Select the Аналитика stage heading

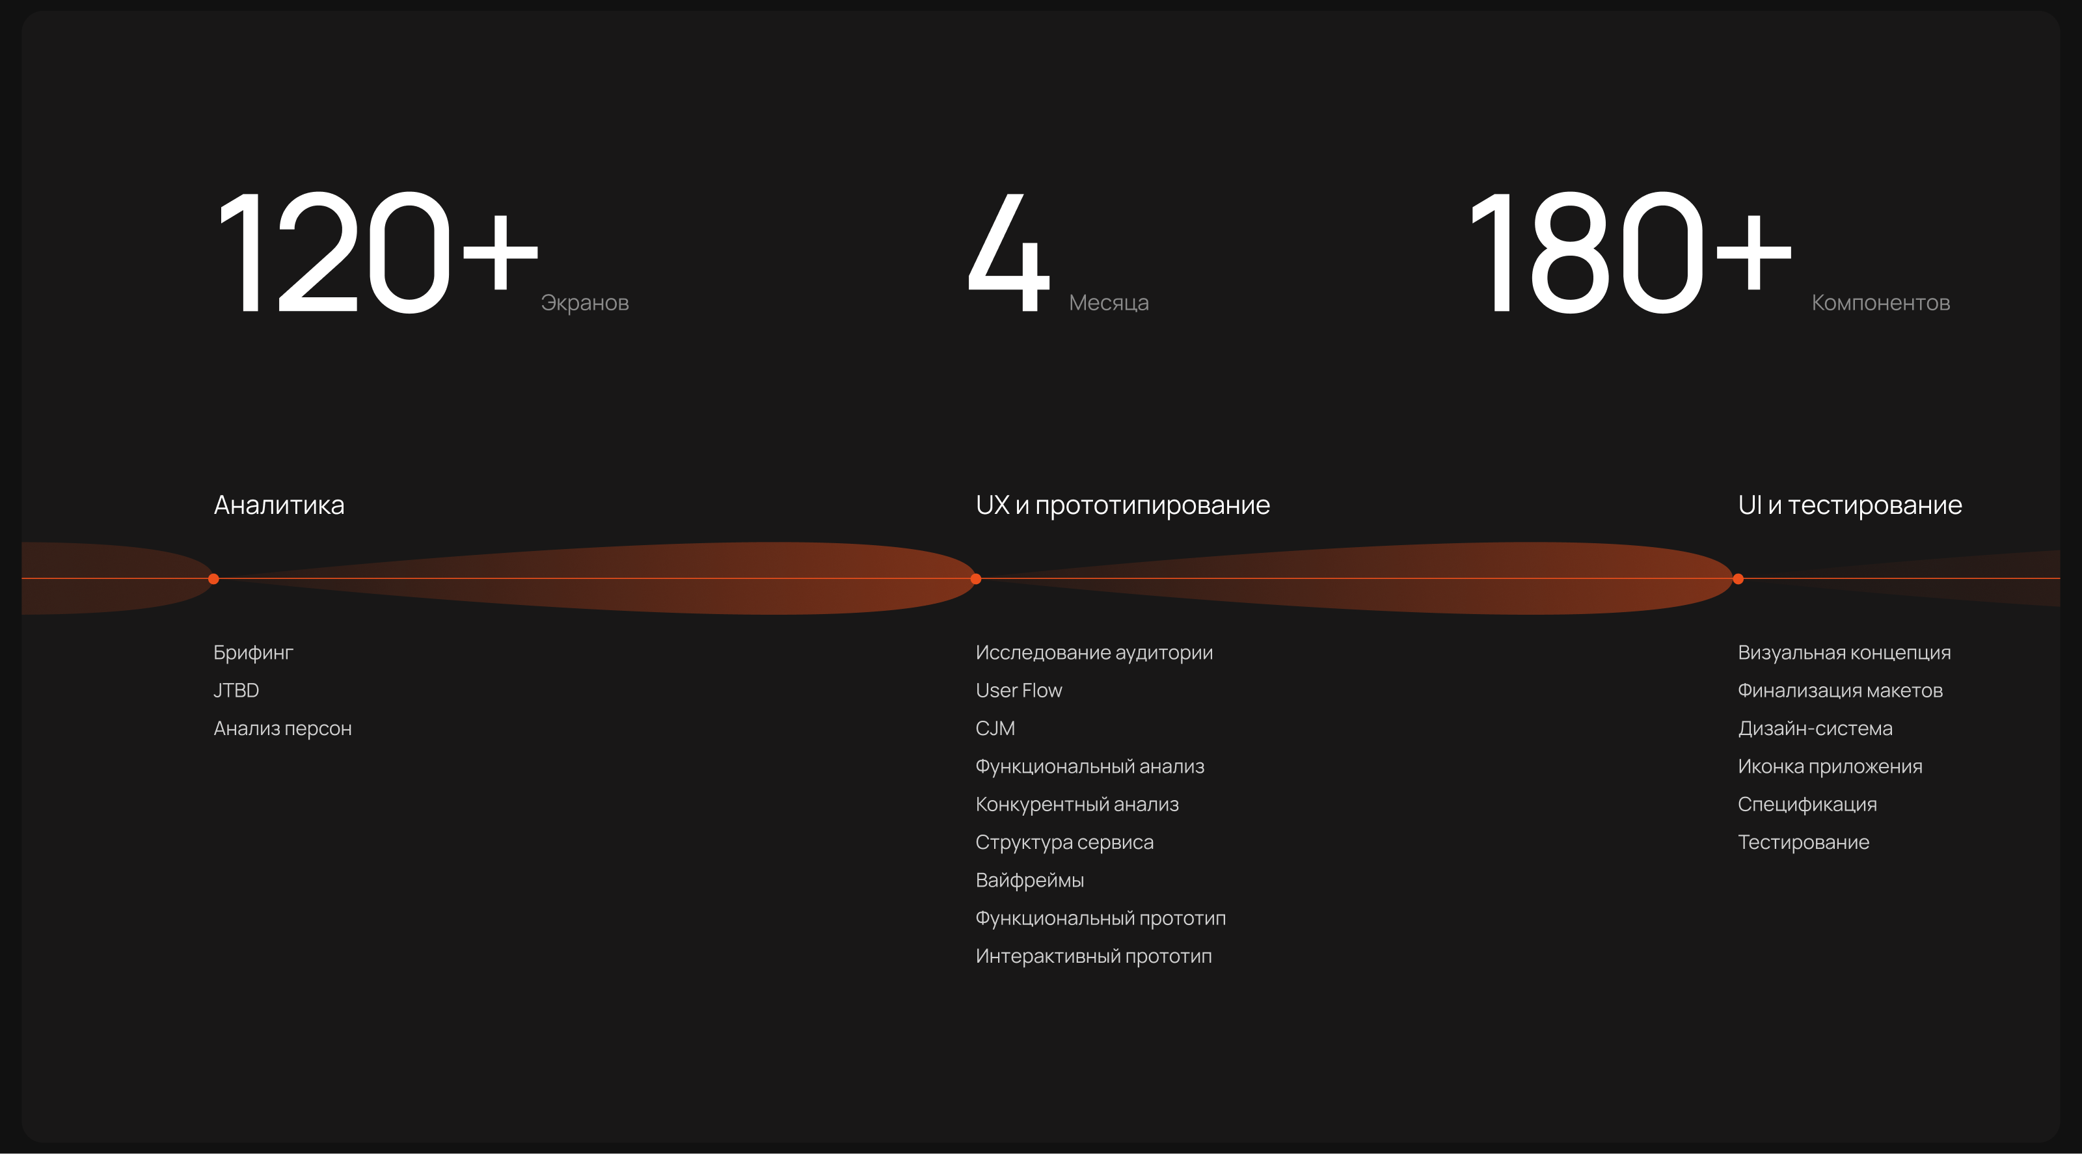(279, 505)
